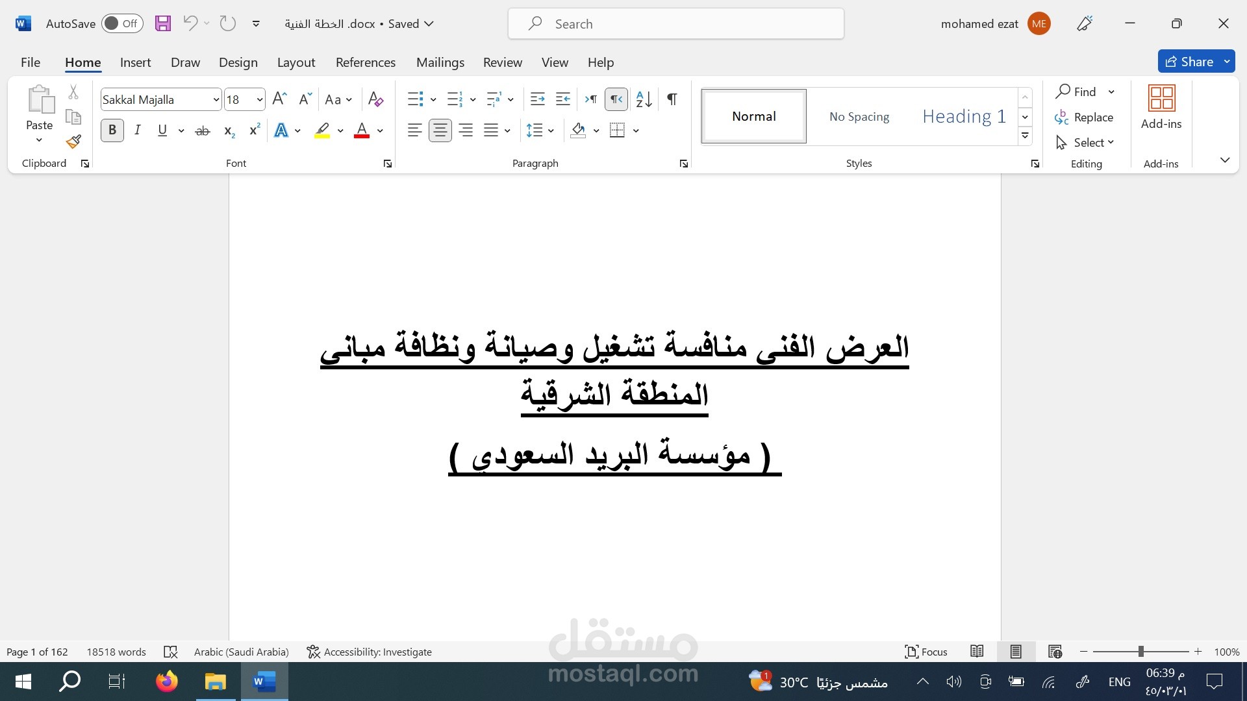Click the Share button

[x=1195, y=61]
